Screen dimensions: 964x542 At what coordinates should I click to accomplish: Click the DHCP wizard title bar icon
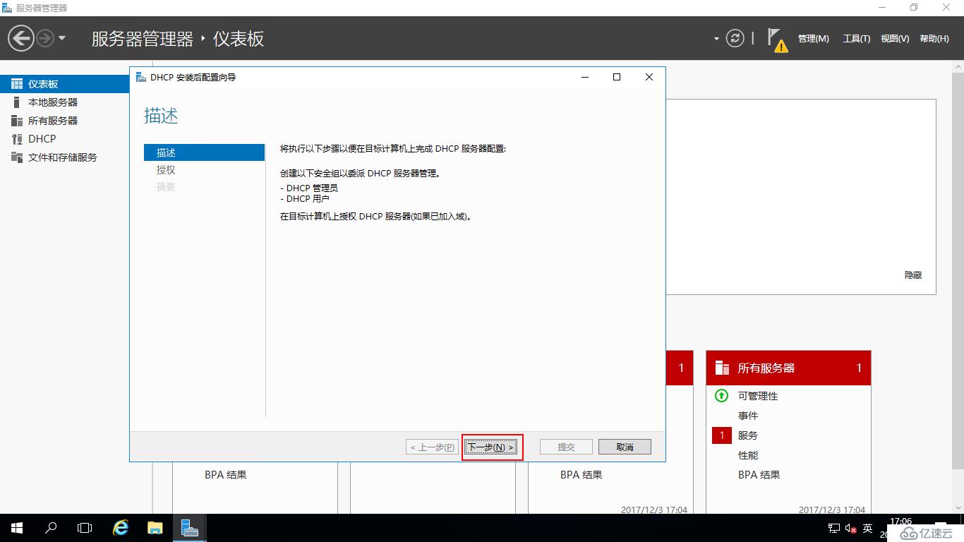click(141, 77)
